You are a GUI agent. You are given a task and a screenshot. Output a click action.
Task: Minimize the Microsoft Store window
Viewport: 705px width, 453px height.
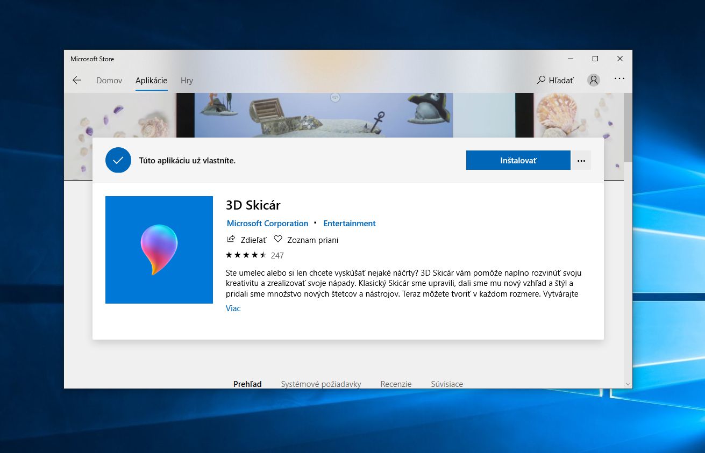pos(571,59)
